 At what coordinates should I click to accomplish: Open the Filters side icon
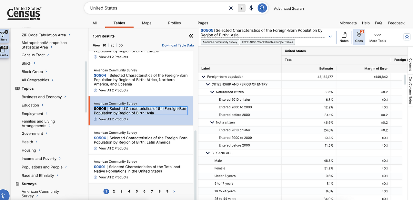pyautogui.click(x=4, y=36)
